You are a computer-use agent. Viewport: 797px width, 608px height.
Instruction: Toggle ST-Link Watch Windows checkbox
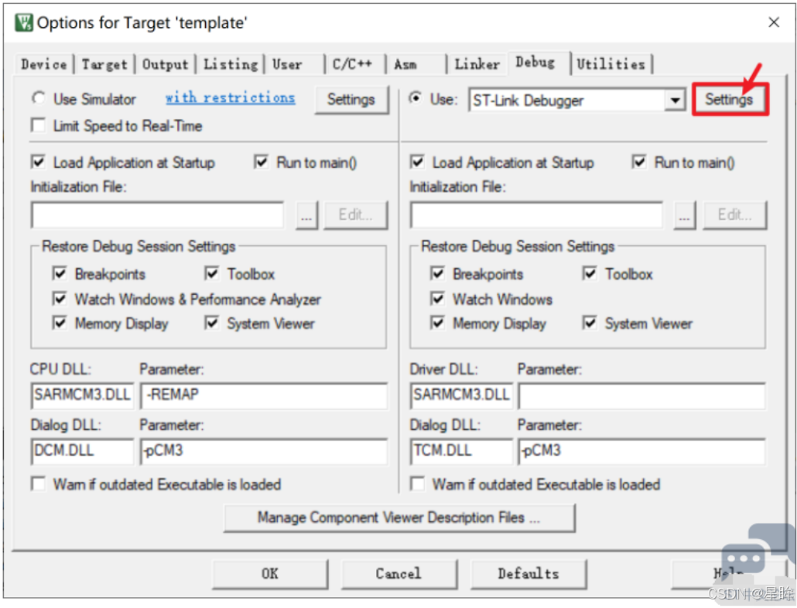point(437,298)
